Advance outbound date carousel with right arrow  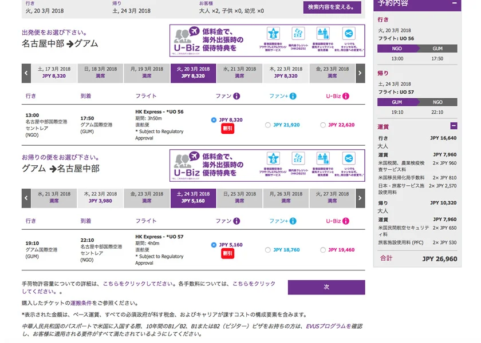pos(360,73)
